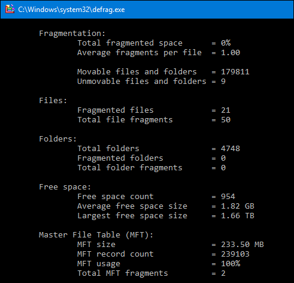Viewport: 294px width, 283px height.
Task: Click the value 1.00
Action: [x=231, y=53]
